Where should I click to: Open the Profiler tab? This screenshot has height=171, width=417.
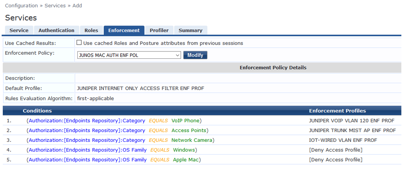[x=159, y=30]
